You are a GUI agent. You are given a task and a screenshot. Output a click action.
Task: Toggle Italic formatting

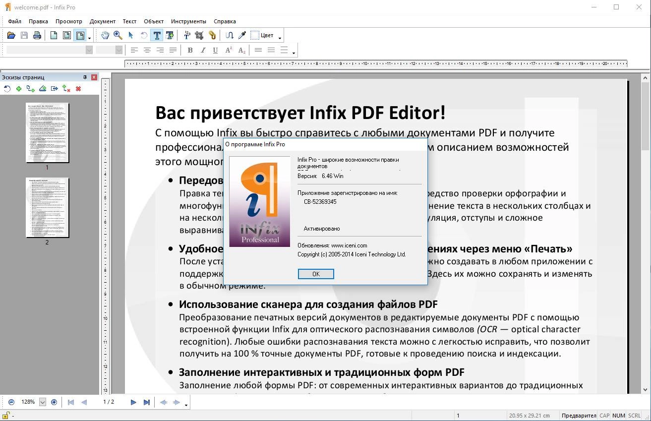pos(203,50)
